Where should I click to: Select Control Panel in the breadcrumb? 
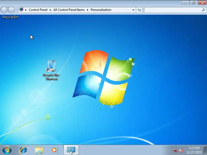point(38,10)
